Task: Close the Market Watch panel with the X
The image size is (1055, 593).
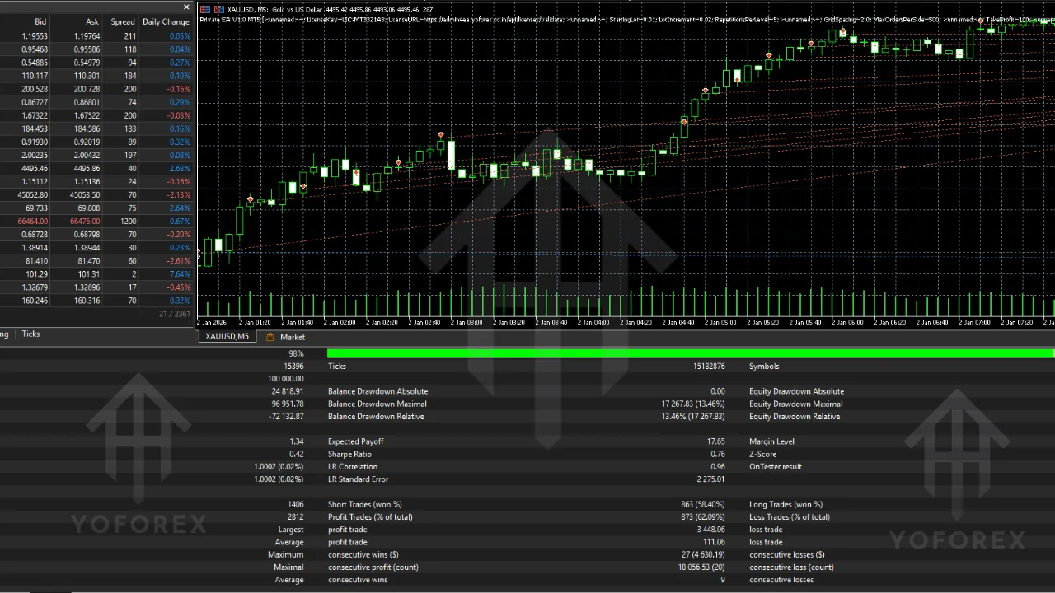Action: pos(186,7)
